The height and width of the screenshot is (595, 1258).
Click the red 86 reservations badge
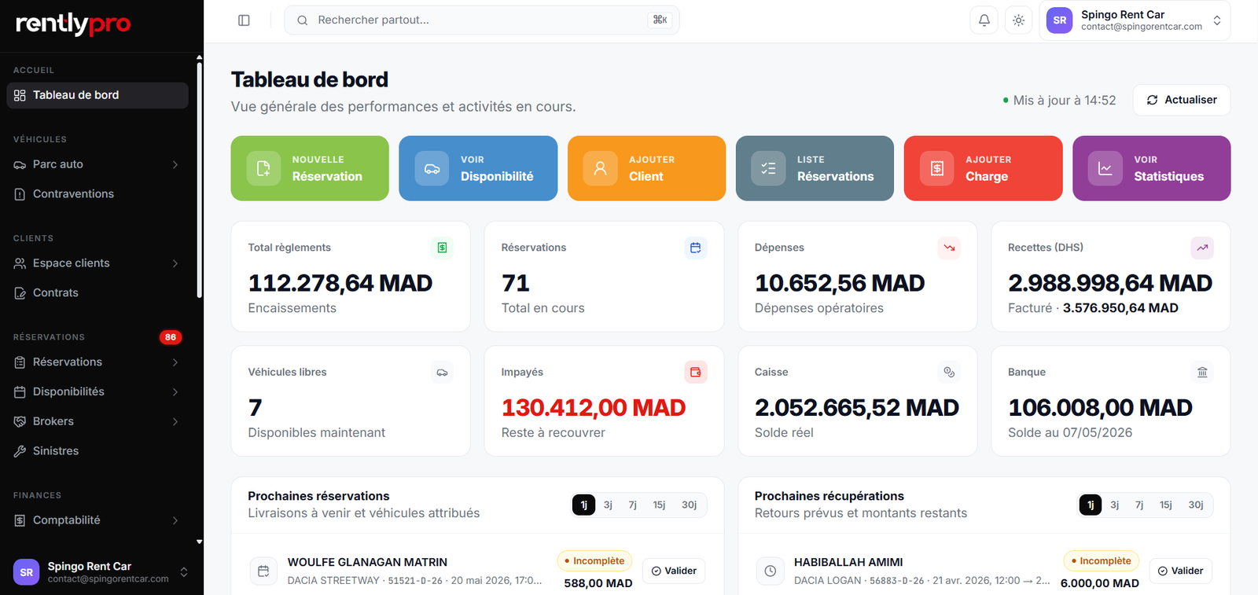click(x=171, y=337)
